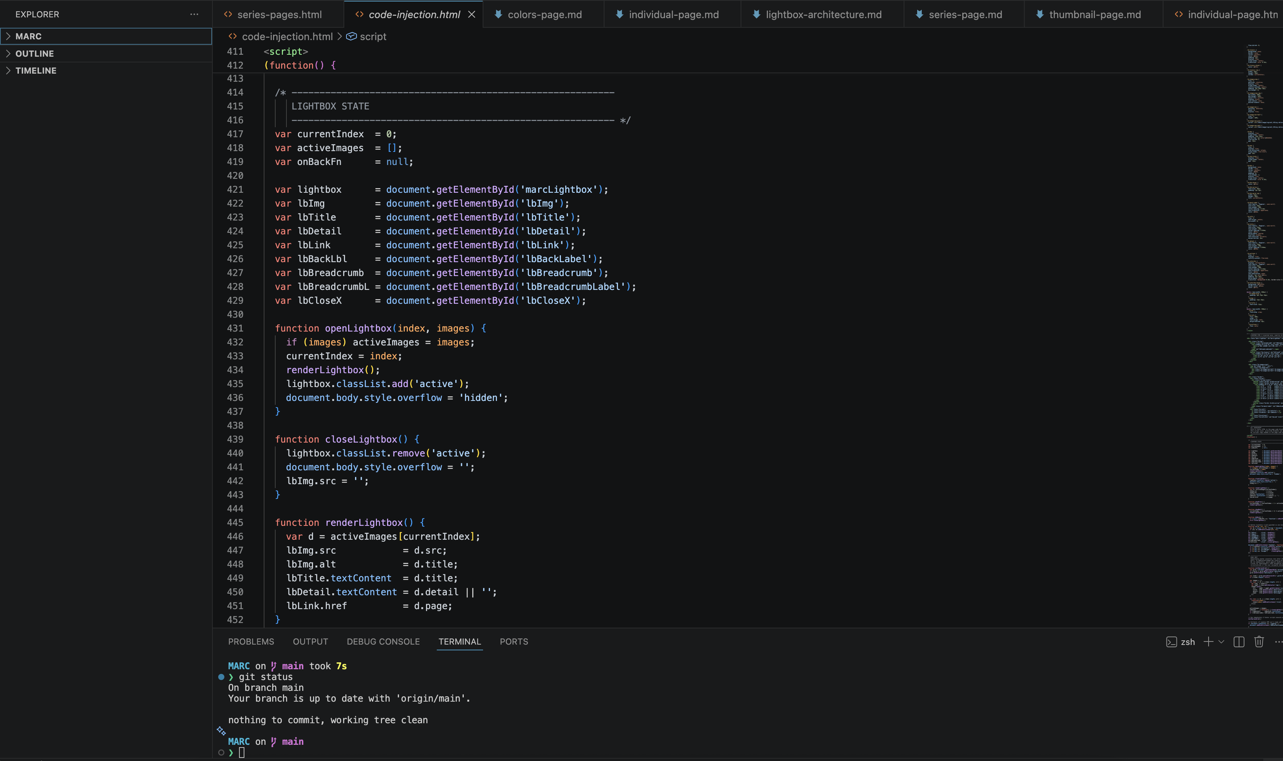Screen dimensions: 1283x761
Task: Open Explorer more actions ellipsis
Action: tap(194, 14)
